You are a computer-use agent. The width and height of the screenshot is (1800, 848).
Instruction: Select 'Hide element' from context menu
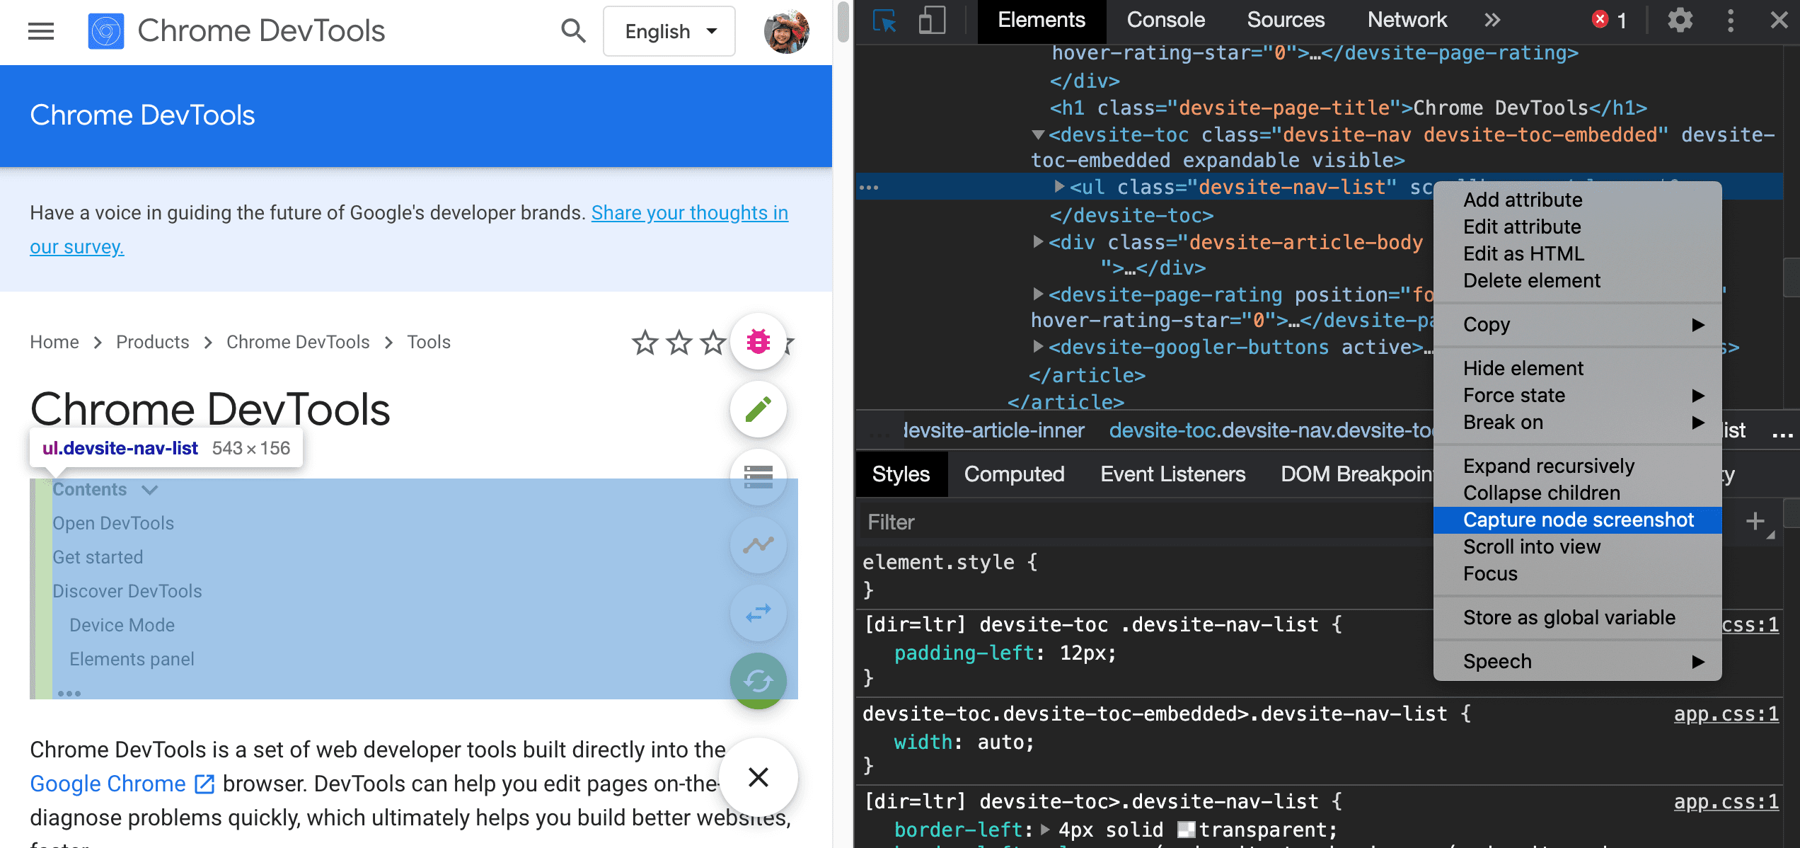1522,367
